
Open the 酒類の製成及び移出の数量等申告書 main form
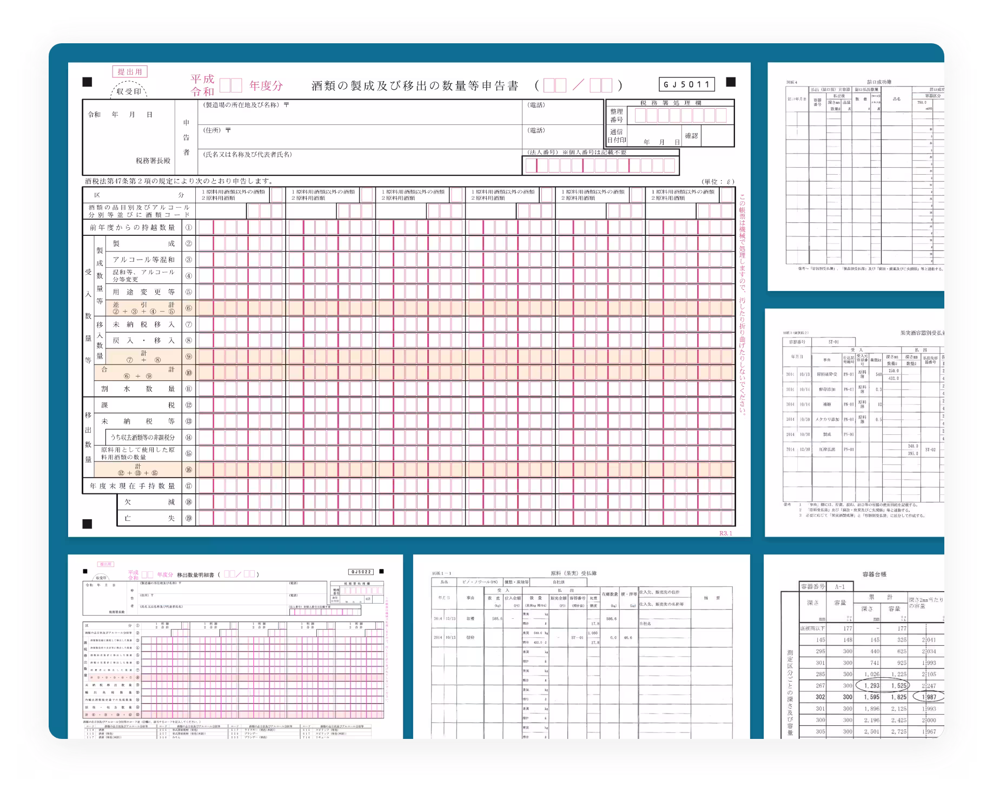(409, 299)
